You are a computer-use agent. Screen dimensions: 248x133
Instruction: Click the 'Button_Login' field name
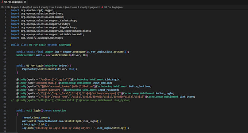(x=164, y=93)
